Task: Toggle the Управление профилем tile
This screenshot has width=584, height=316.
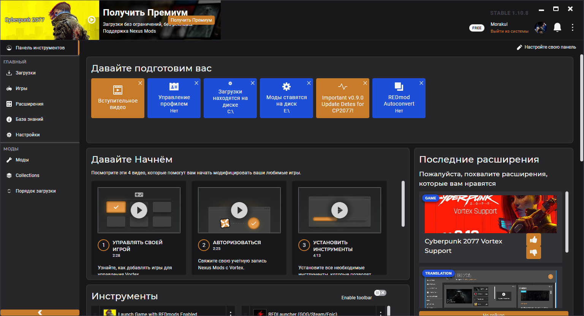Action: pyautogui.click(x=174, y=99)
